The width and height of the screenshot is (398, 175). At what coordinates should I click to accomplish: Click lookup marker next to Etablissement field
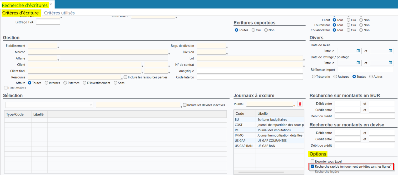point(58,47)
